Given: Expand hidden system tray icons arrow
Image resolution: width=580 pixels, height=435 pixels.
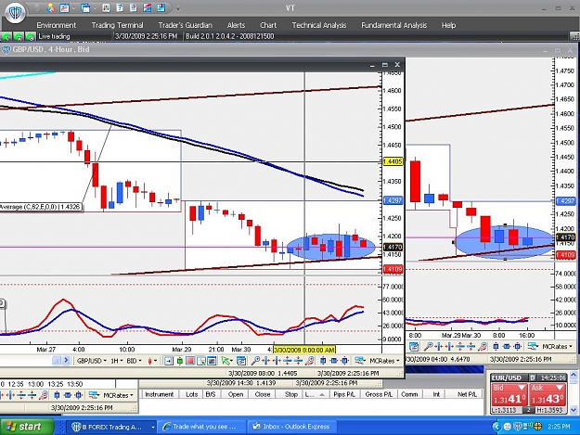Looking at the screenshot, I should tap(496, 427).
